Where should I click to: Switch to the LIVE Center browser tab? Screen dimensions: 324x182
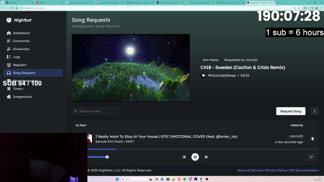tap(19, 3)
